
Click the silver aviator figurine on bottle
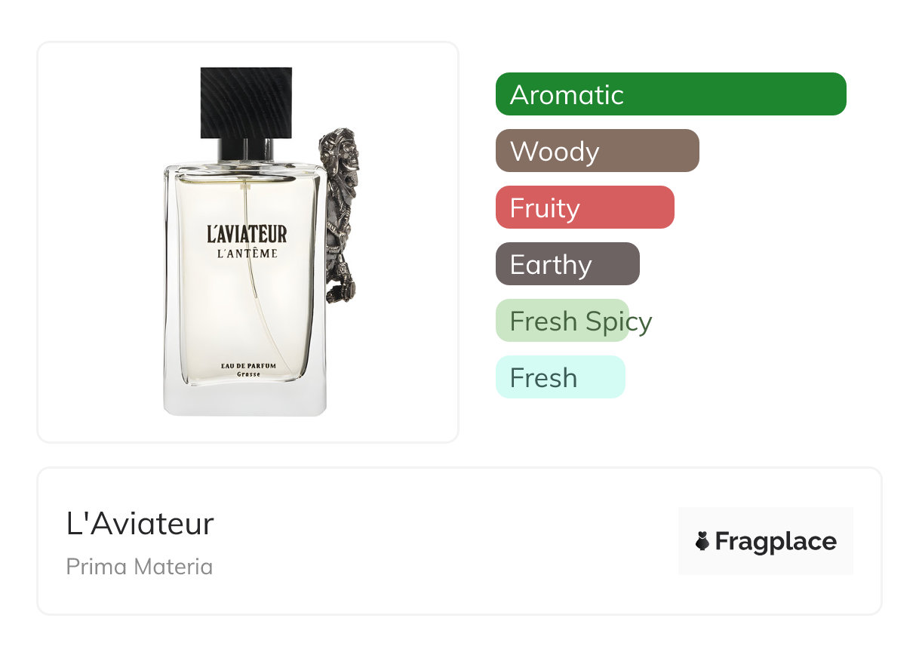(x=339, y=215)
